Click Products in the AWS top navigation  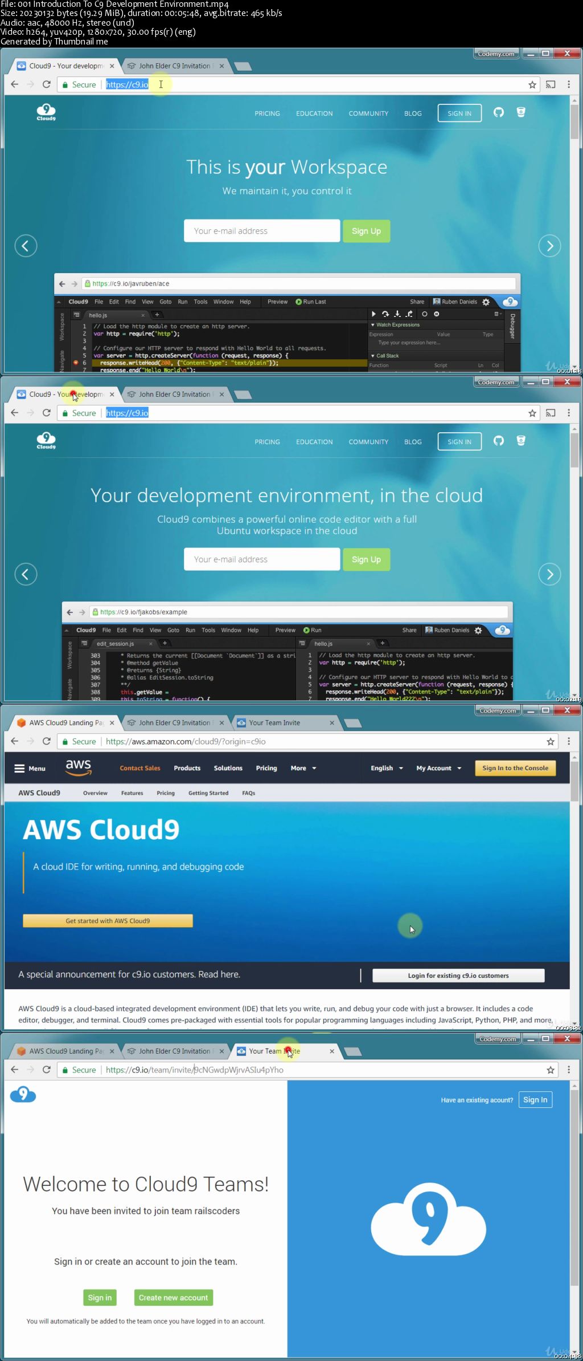(x=187, y=768)
